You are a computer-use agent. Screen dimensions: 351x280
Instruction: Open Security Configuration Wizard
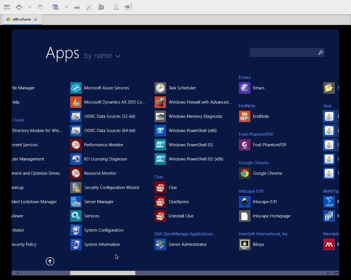(105, 188)
